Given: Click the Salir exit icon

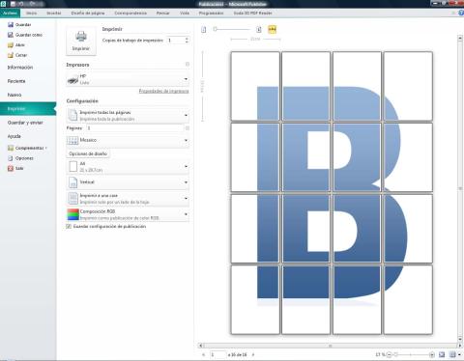Looking at the screenshot, I should click(11, 168).
